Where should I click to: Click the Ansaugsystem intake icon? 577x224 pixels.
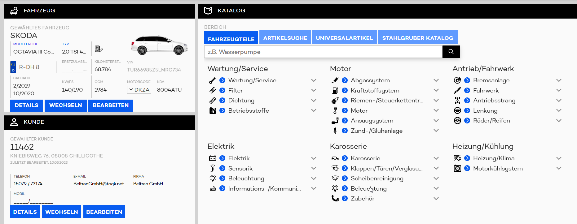(335, 121)
